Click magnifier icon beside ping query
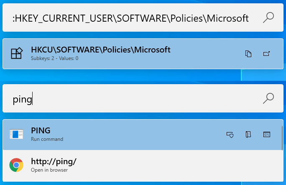This screenshot has height=185, width=286. (268, 98)
